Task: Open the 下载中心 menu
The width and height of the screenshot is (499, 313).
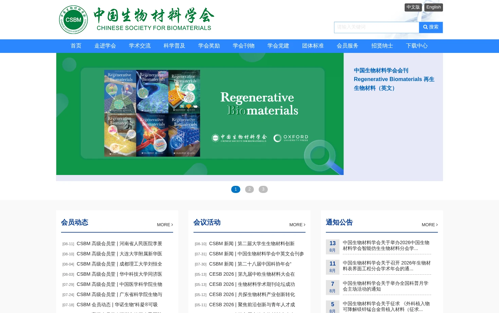Action: pos(417,46)
